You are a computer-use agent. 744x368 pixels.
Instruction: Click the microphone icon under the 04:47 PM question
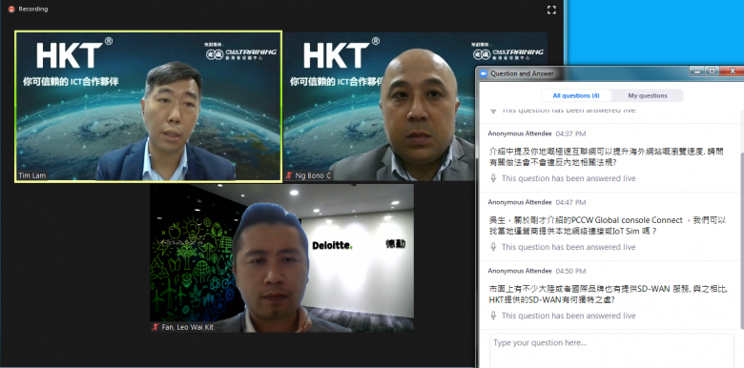point(493,247)
